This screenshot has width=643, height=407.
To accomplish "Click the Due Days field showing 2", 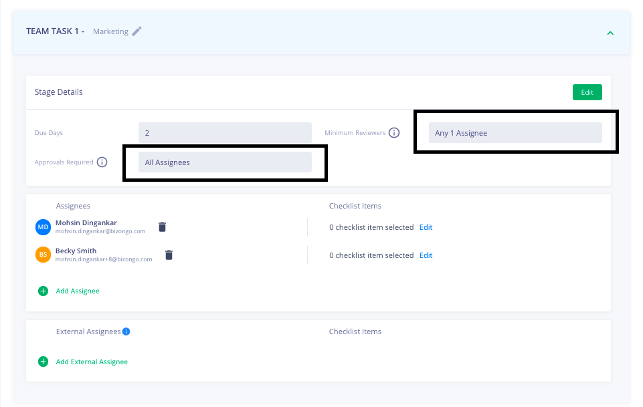I will click(225, 133).
